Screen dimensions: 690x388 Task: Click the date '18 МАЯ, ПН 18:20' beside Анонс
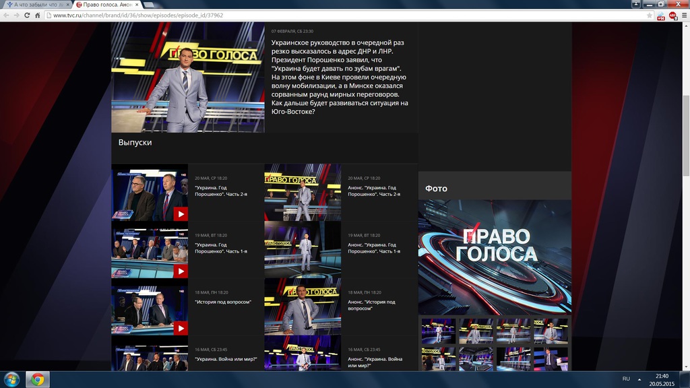(365, 292)
